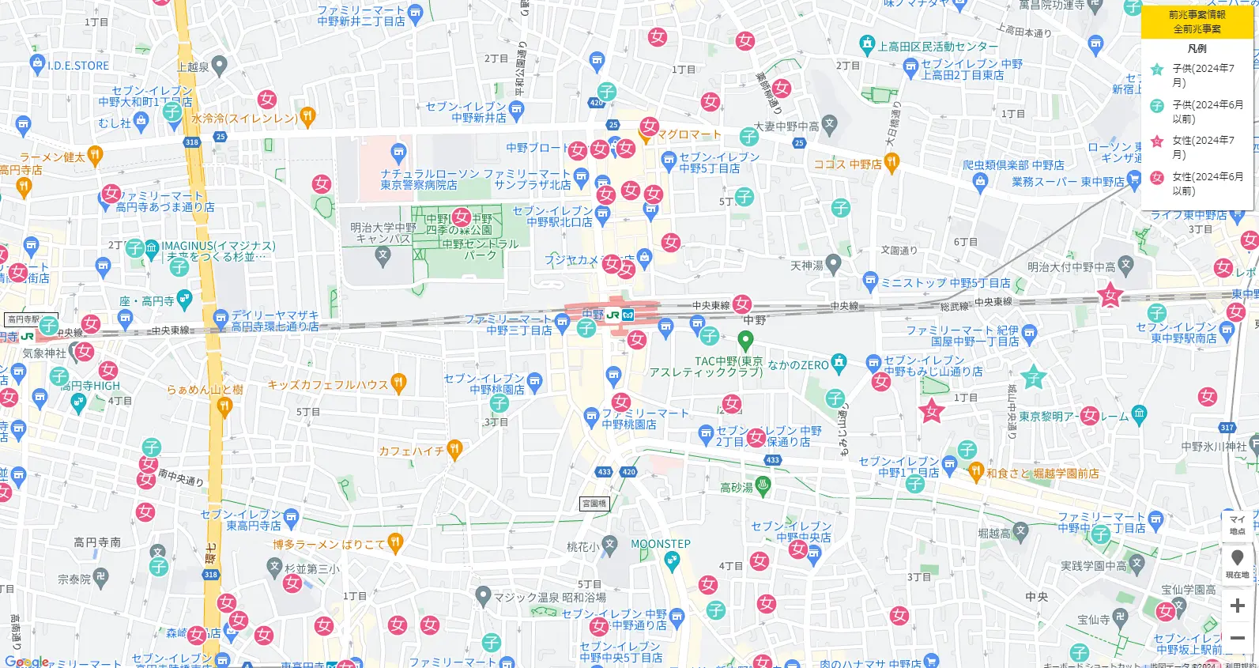Screen dimensions: 1259x668
Task: Click the 博多ラーメンばりこて restaurant icon
Action: tap(395, 543)
